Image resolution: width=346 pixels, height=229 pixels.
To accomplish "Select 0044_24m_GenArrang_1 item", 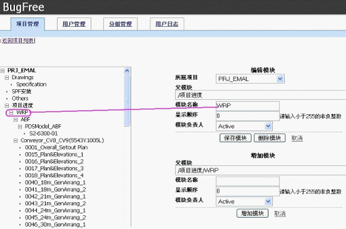I will [x=56, y=211].
